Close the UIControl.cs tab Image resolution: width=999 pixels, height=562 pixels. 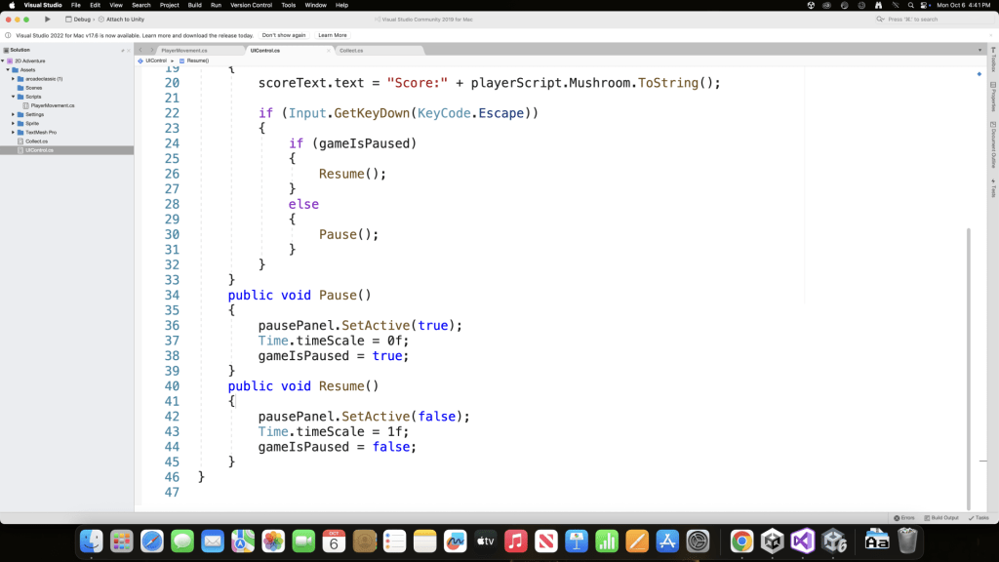pos(328,50)
